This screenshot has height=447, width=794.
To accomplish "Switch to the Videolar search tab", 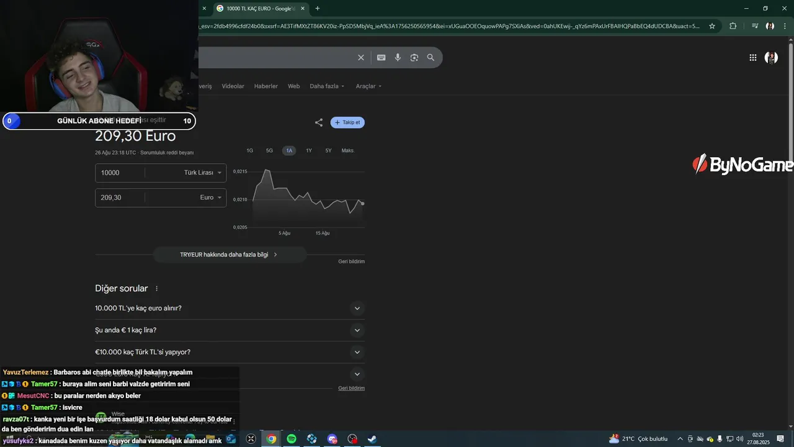I will (233, 86).
